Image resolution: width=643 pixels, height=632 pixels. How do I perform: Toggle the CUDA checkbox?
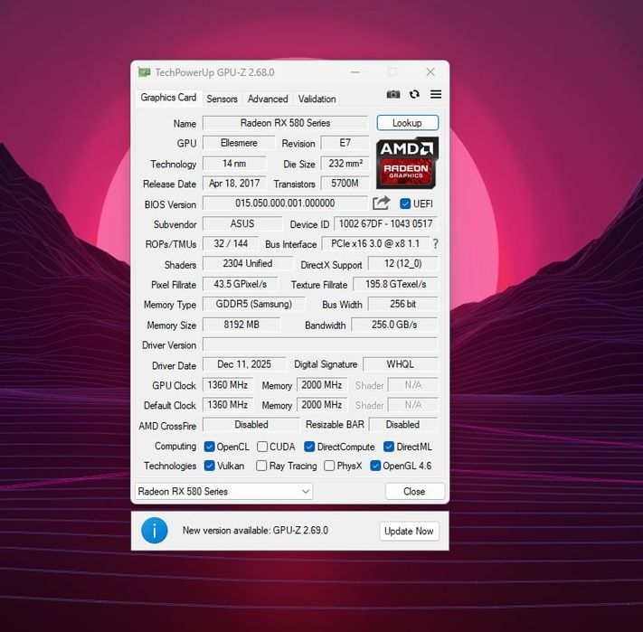262,447
